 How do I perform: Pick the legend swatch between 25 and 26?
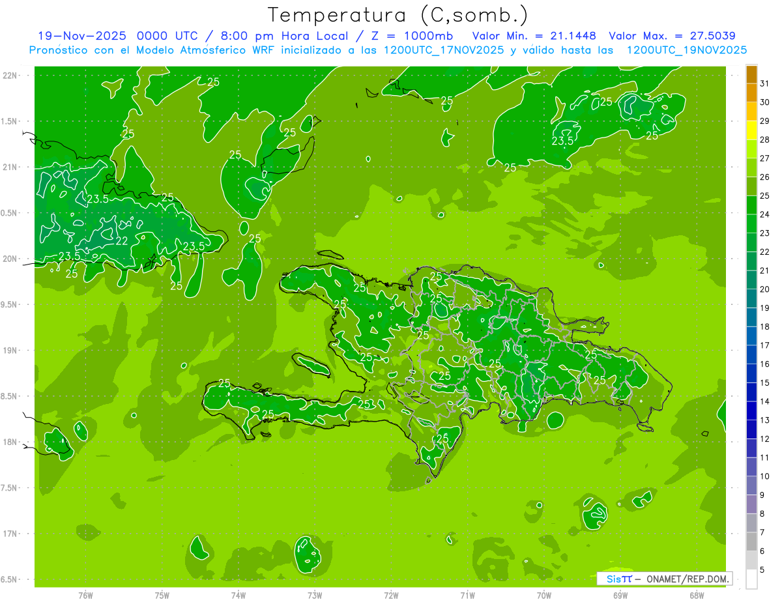(751, 186)
